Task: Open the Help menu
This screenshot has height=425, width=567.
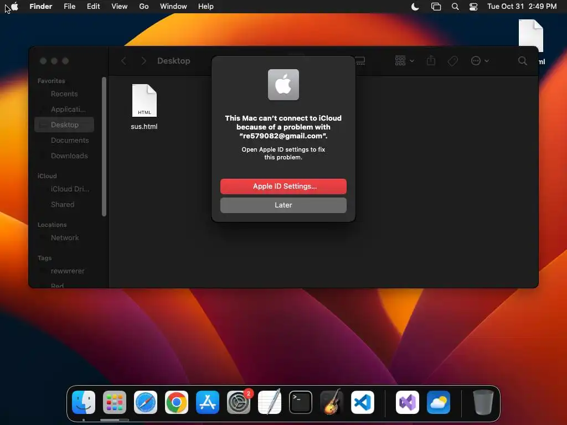Action: tap(206, 7)
